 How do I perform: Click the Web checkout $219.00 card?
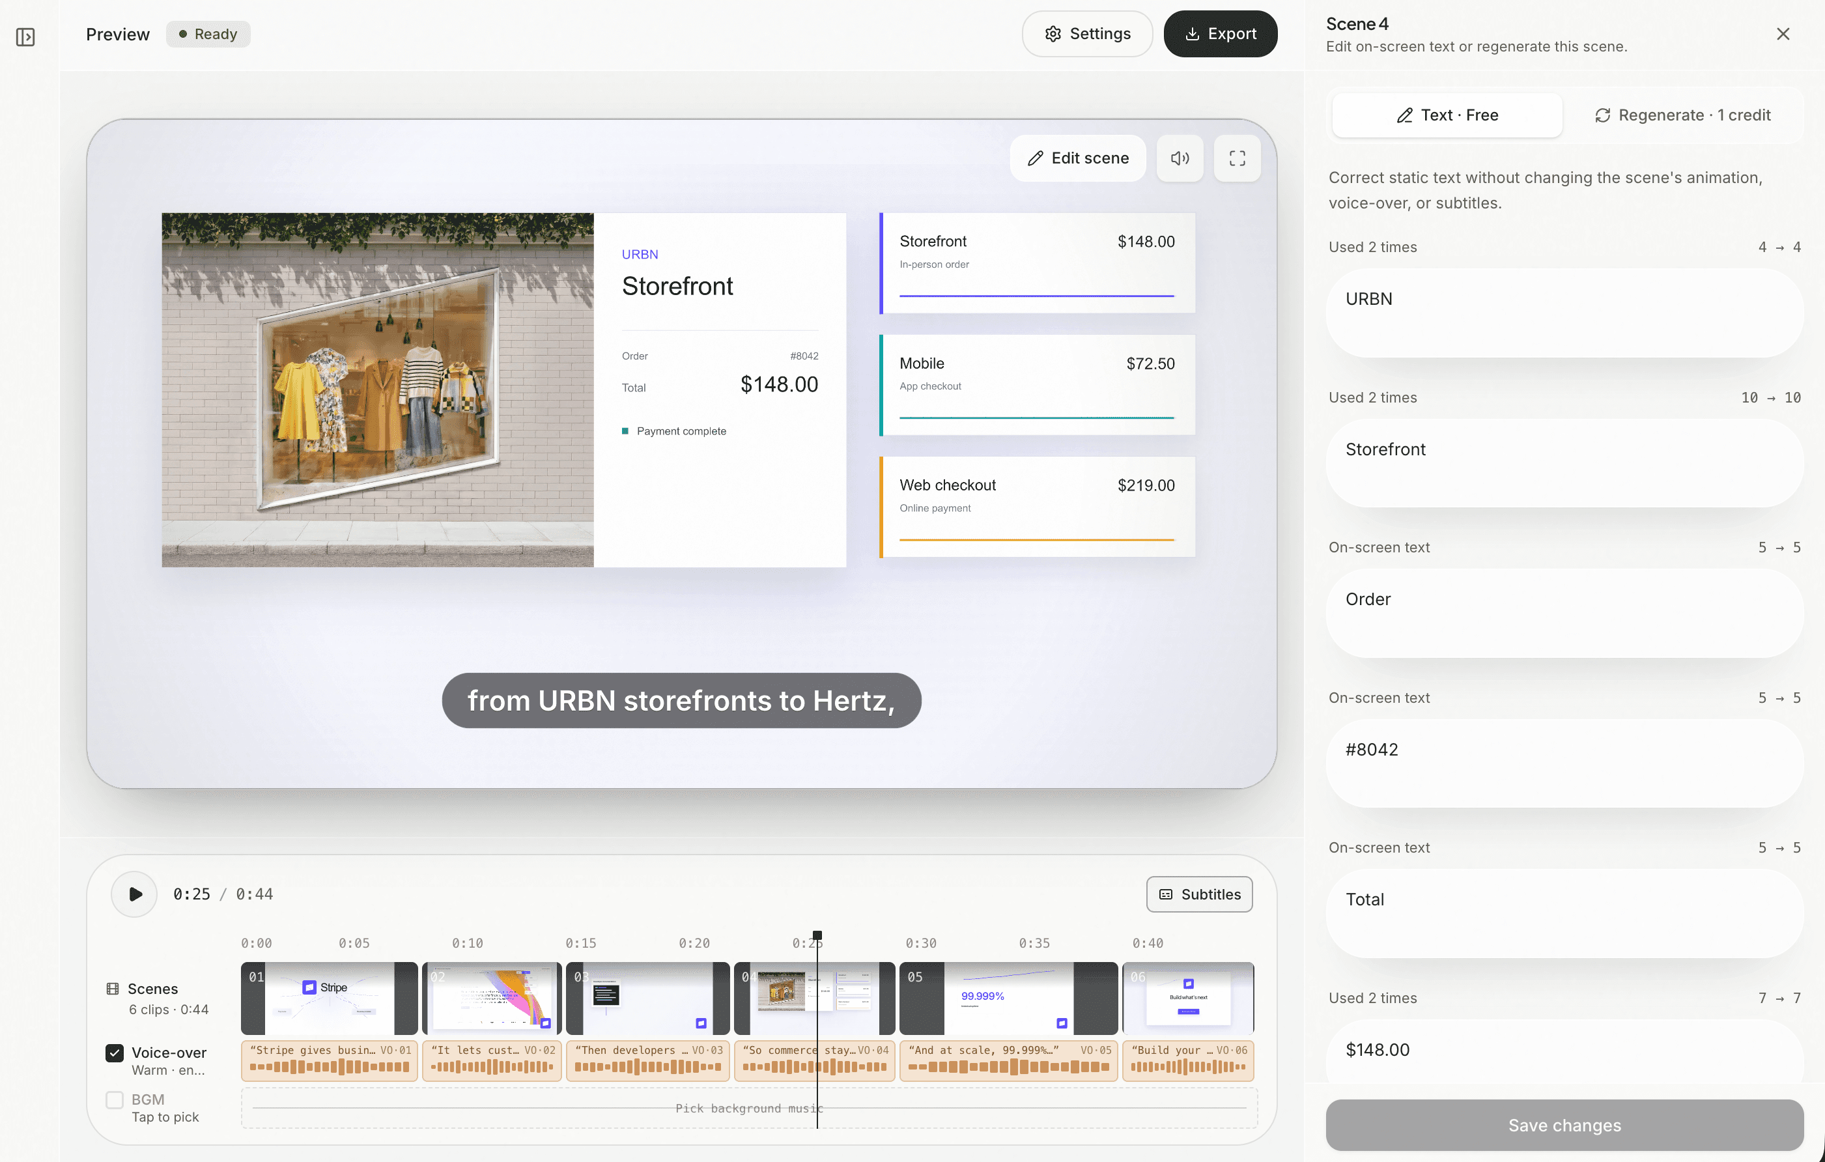pyautogui.click(x=1037, y=507)
